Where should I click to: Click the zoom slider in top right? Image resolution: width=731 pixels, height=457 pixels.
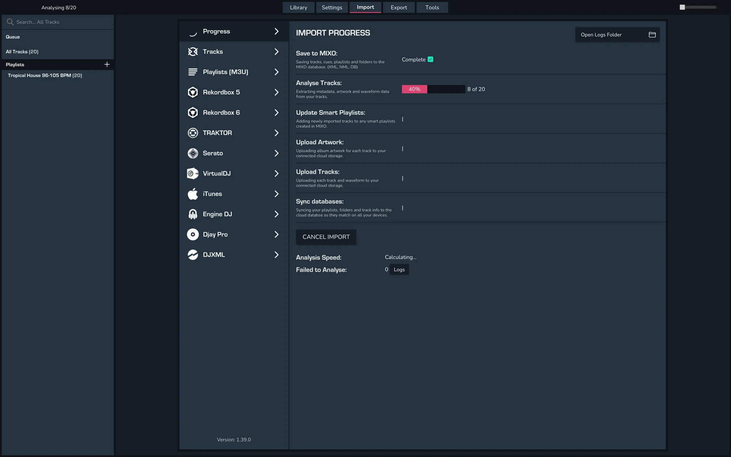(682, 7)
